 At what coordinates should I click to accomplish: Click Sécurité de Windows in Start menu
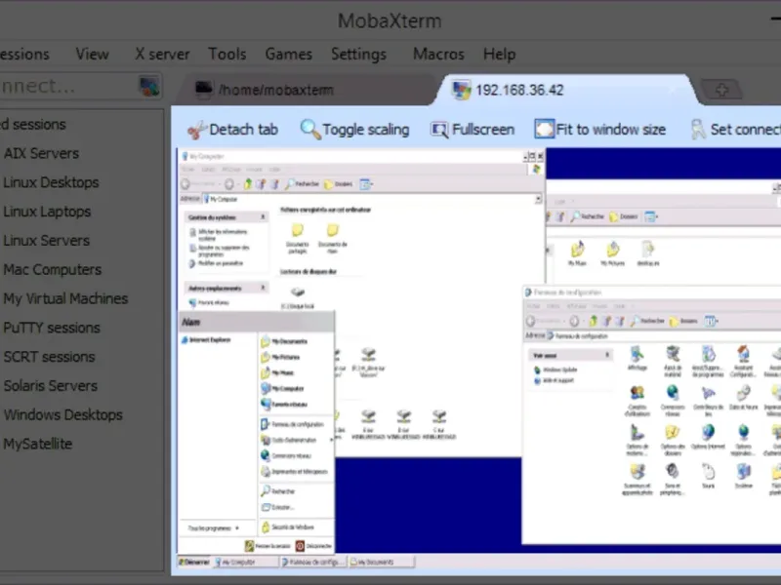coord(288,527)
